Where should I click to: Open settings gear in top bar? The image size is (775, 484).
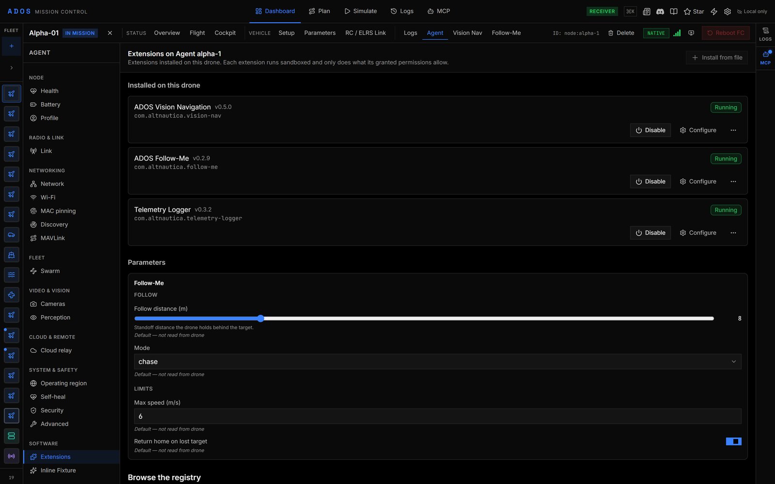[728, 11]
